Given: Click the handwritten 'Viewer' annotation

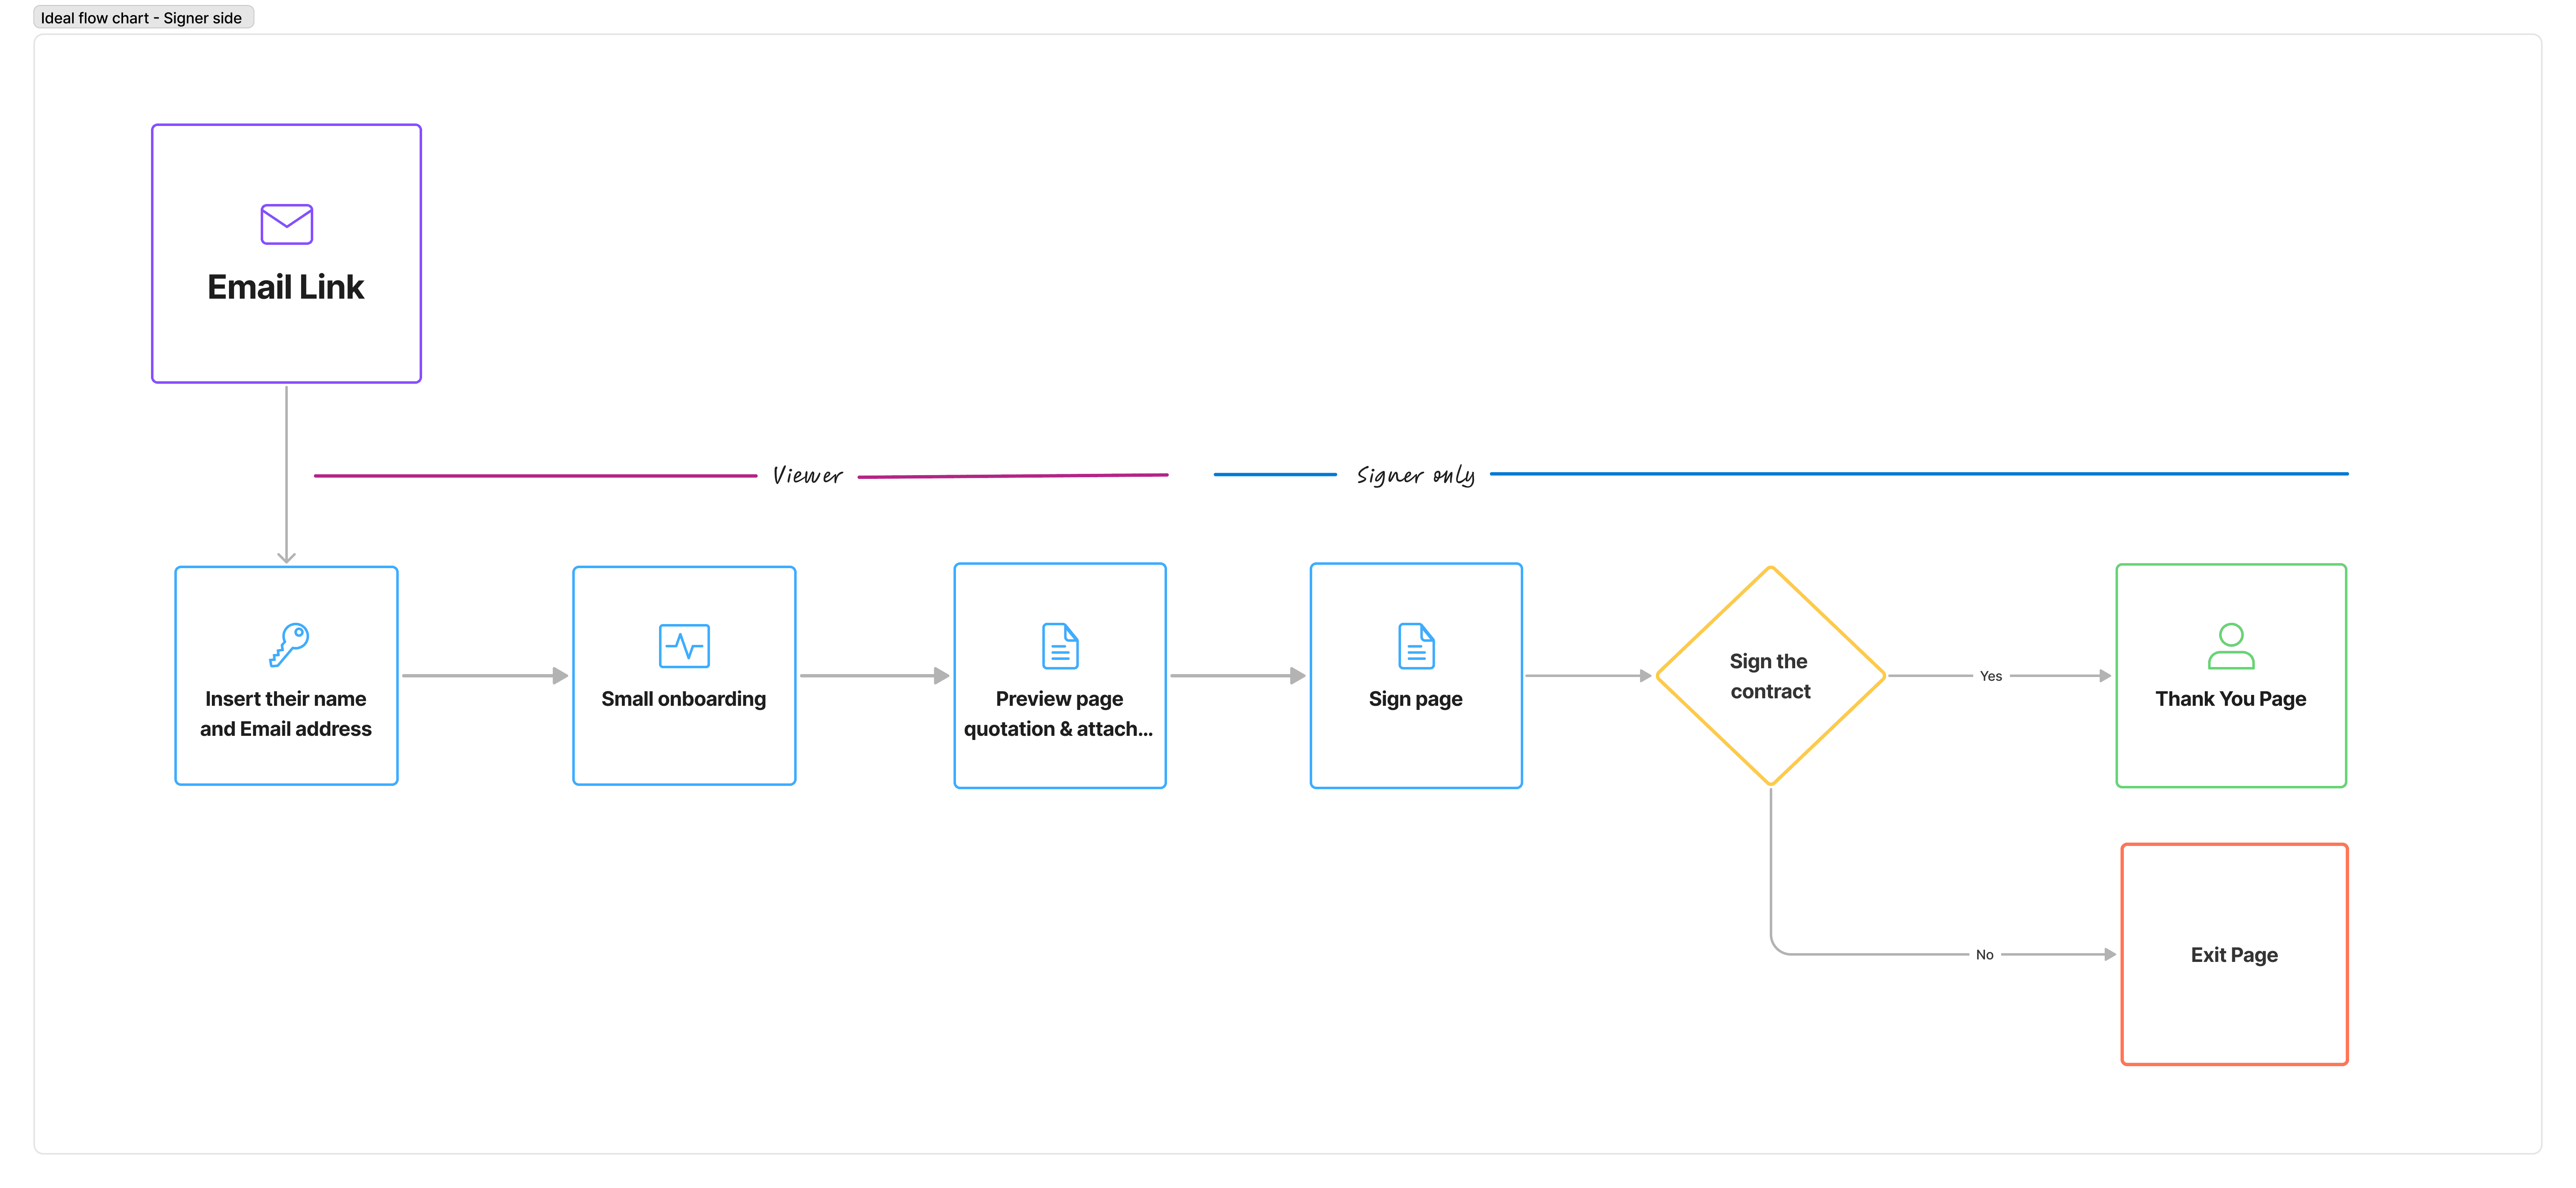Looking at the screenshot, I should (807, 476).
